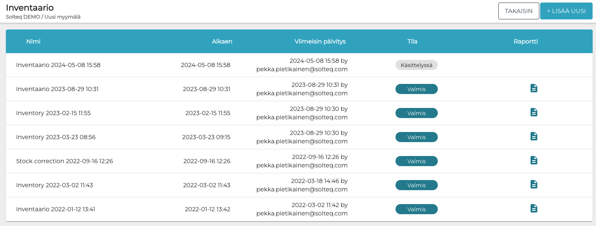
Task: View report for Stock correction 2022-09-16
Action: (x=534, y=161)
